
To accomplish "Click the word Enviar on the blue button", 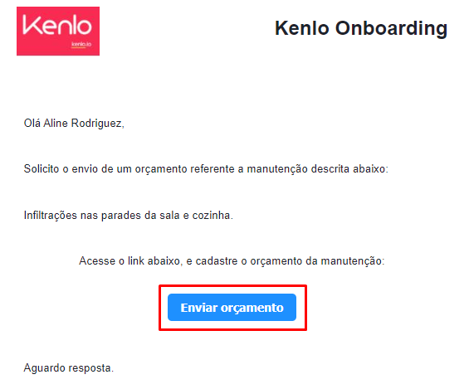I will click(x=199, y=308).
